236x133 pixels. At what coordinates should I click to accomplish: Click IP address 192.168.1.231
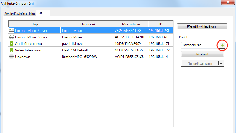(x=159, y=31)
